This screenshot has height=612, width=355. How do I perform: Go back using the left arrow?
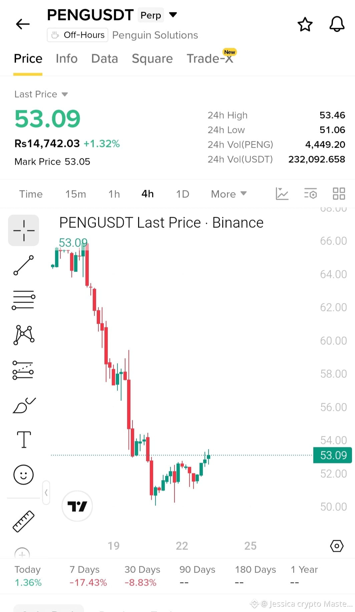pyautogui.click(x=23, y=24)
